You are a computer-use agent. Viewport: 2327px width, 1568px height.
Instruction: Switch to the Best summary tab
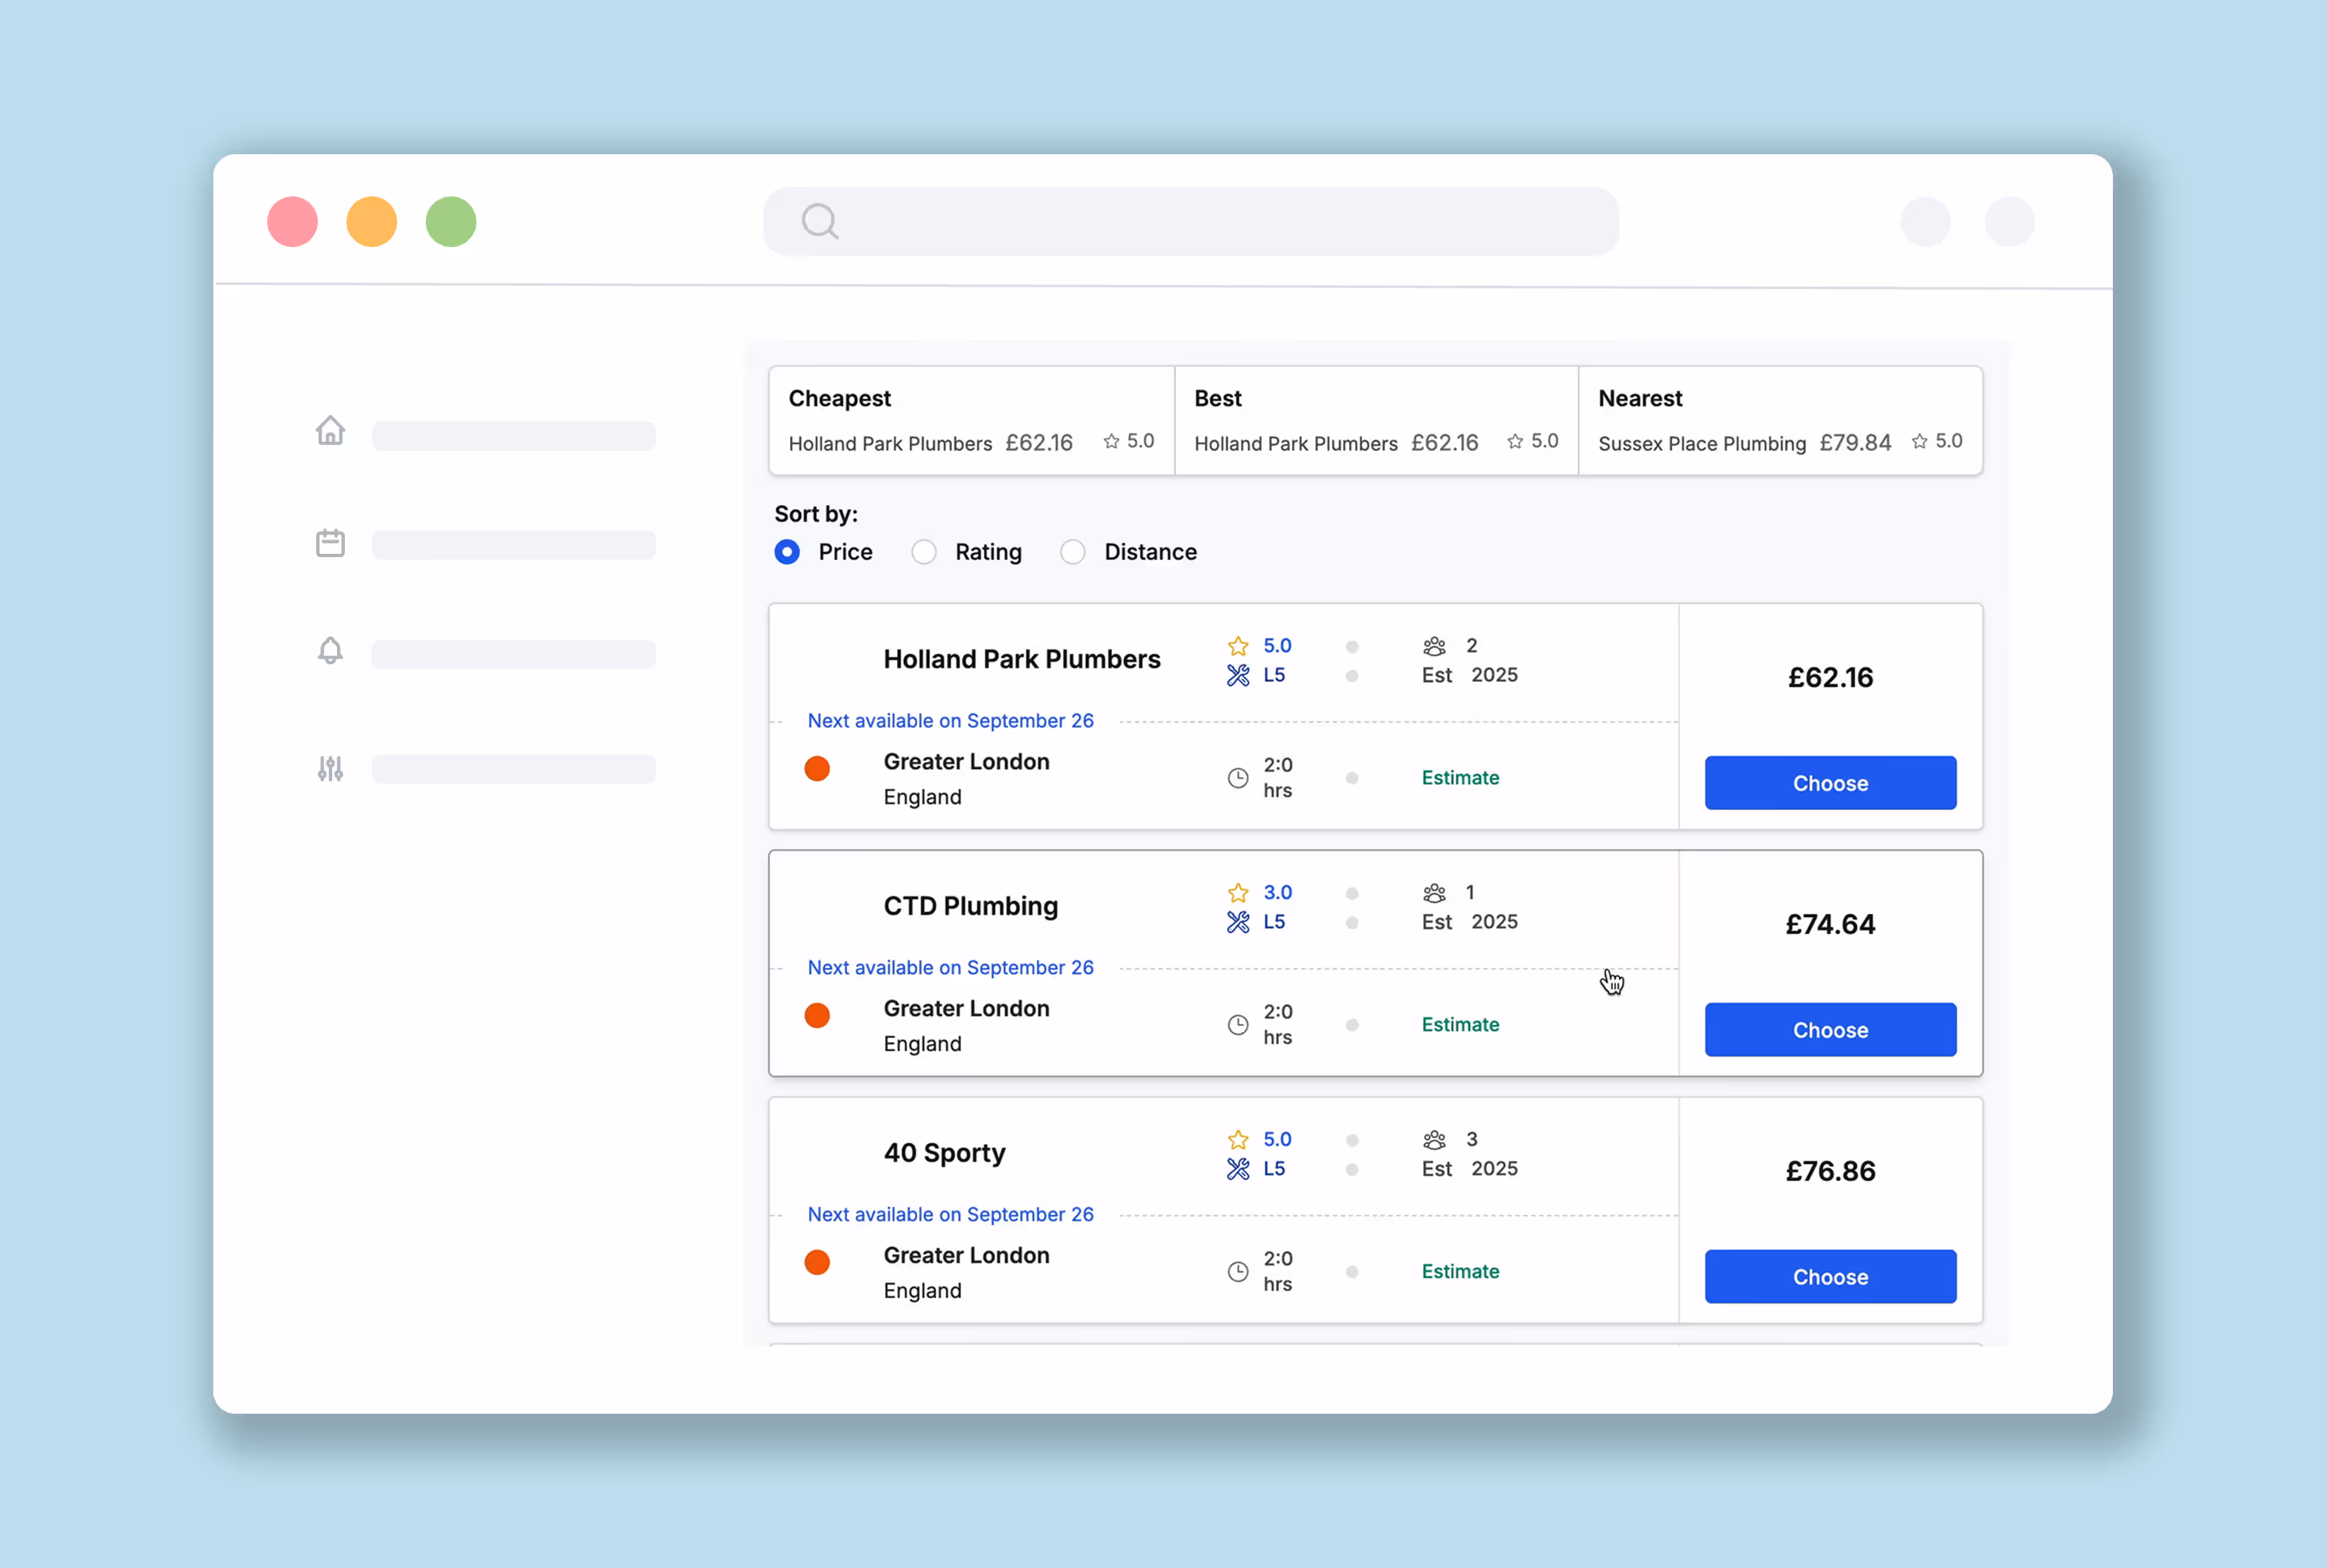tap(1376, 420)
